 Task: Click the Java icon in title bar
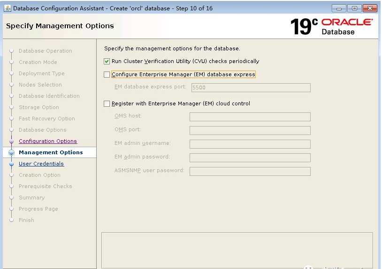(8, 8)
